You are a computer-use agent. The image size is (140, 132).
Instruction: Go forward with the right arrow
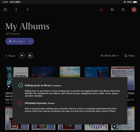[27, 10]
